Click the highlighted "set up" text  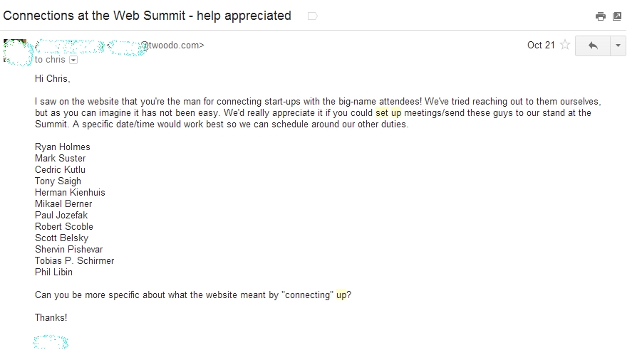tap(388, 113)
